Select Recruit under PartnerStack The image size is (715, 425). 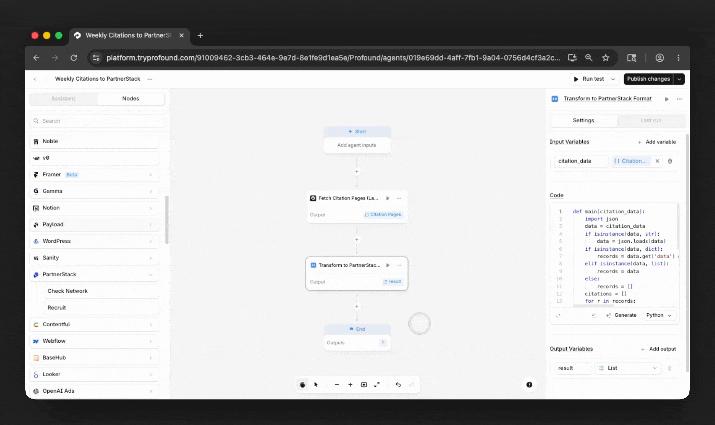click(101, 308)
